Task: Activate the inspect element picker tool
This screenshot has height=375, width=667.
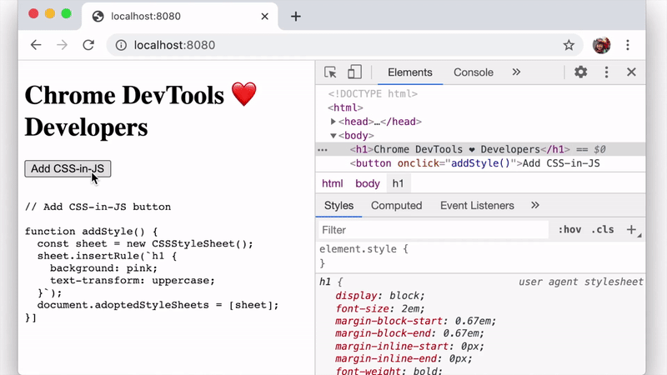Action: (330, 72)
